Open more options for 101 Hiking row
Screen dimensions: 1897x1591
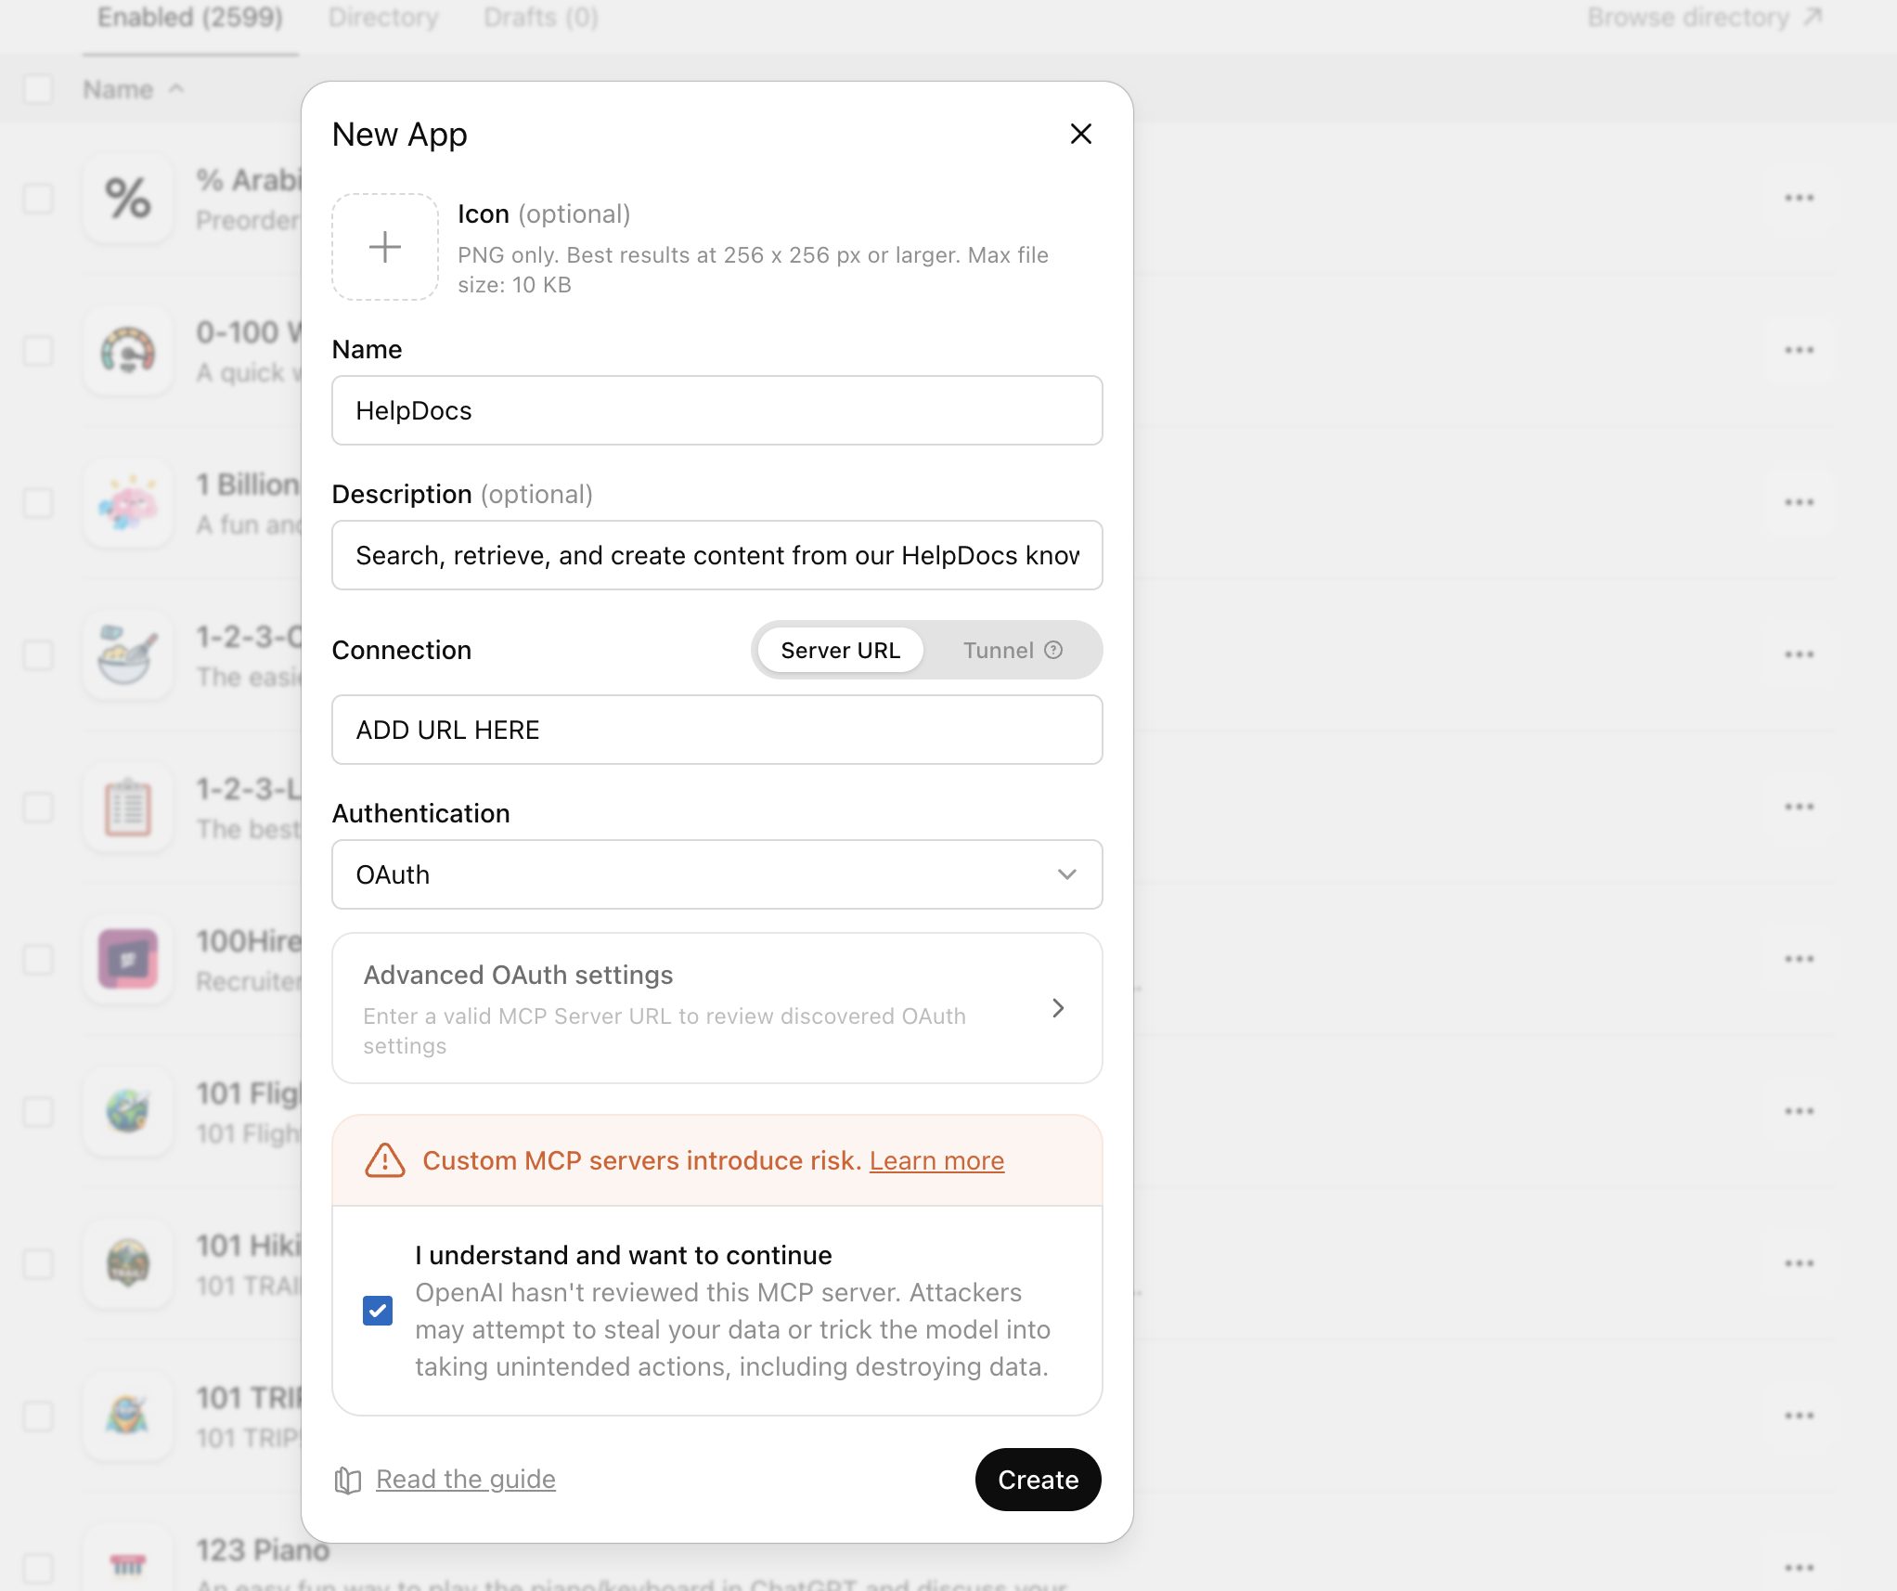[x=1799, y=1264]
